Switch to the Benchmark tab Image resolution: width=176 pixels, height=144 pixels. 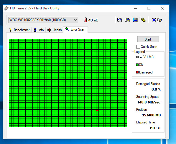point(19,30)
